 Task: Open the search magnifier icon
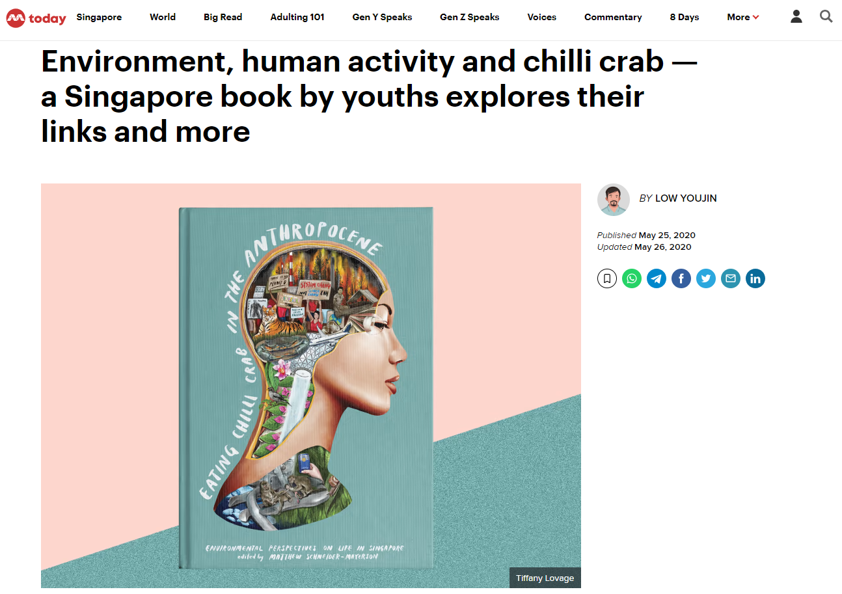(826, 17)
